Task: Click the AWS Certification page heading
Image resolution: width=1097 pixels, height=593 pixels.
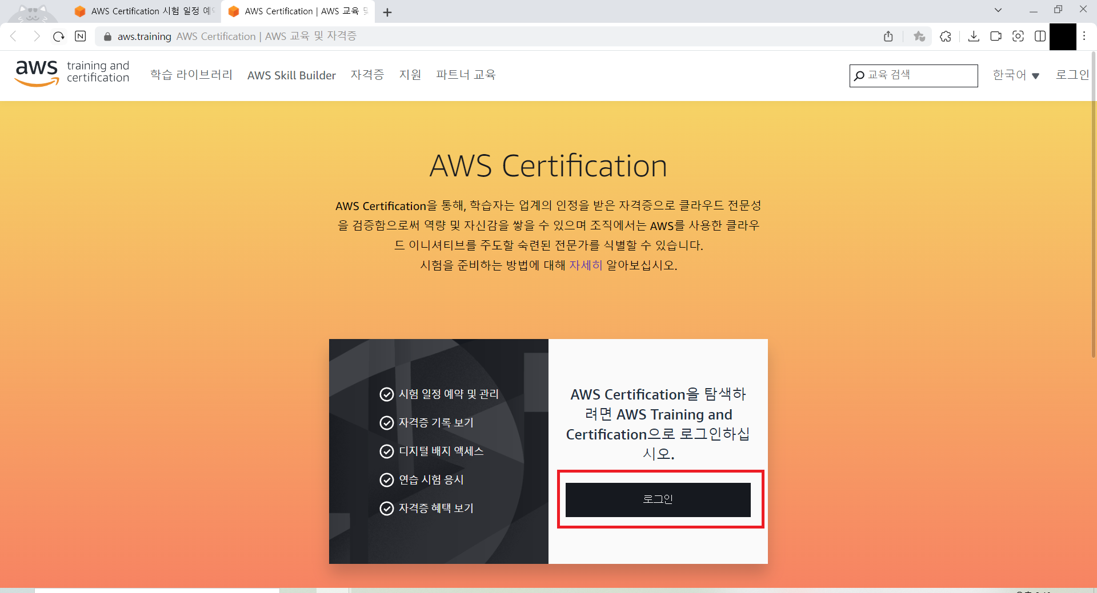Action: [x=548, y=166]
